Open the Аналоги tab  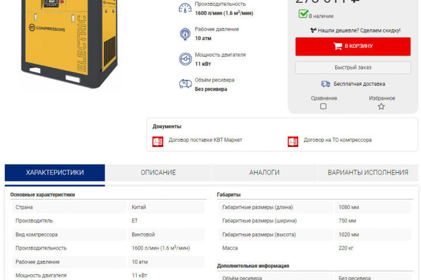pyautogui.click(x=264, y=173)
